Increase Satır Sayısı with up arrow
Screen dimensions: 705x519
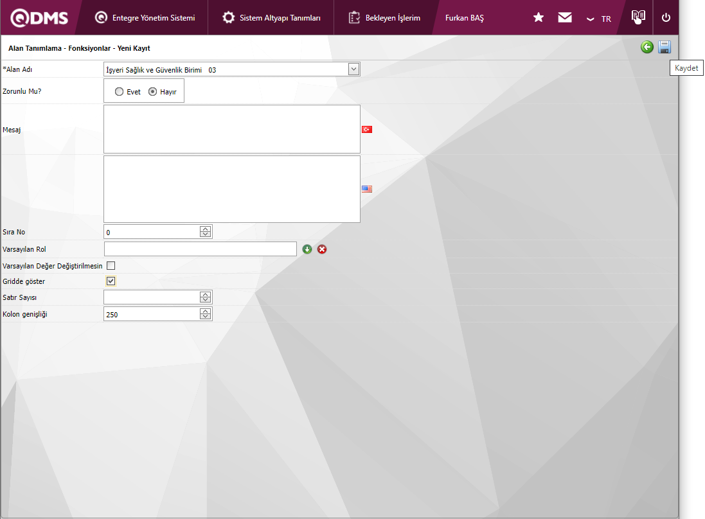(206, 294)
